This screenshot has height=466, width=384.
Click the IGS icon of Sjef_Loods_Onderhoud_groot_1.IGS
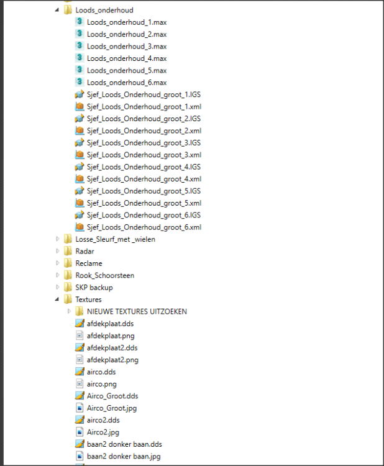[x=79, y=94]
